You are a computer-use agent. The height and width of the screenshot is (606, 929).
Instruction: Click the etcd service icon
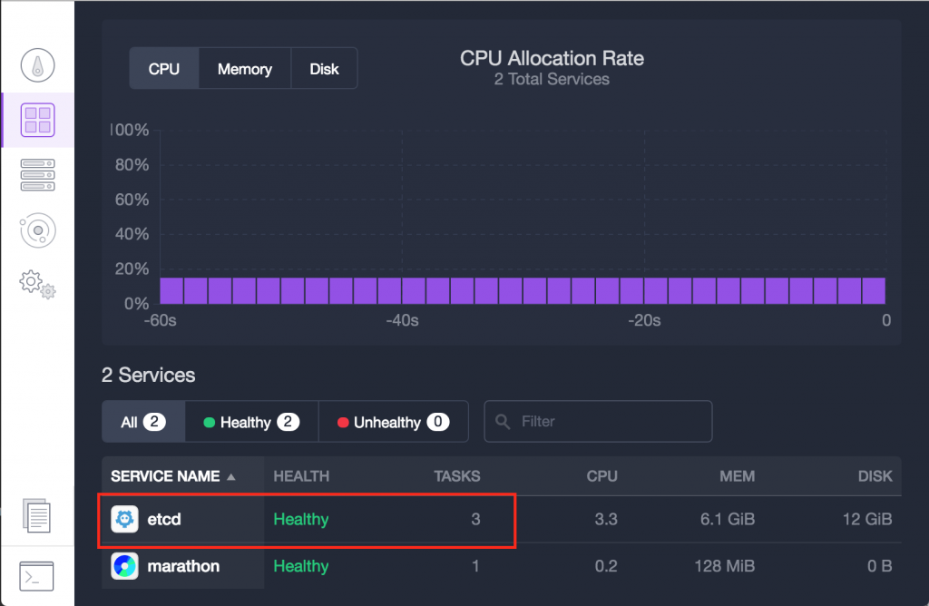(x=124, y=520)
